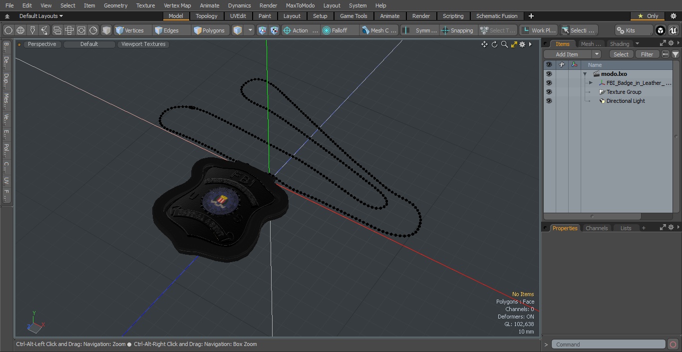Click the Items selection cube icon
The width and height of the screenshot is (682, 352).
(x=238, y=30)
